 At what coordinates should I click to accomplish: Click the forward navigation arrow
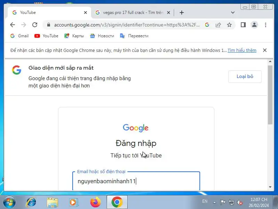tap(24, 25)
